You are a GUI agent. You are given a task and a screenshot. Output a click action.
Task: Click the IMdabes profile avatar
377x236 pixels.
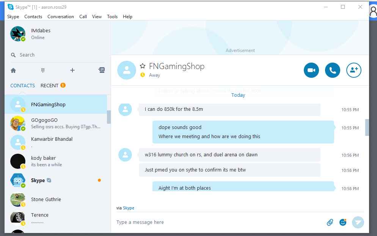(x=18, y=34)
